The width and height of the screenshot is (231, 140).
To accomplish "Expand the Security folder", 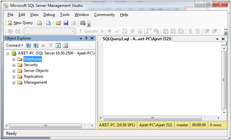I will [14, 65].
